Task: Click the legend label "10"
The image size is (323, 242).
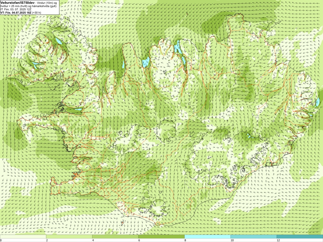Action: click(232, 240)
